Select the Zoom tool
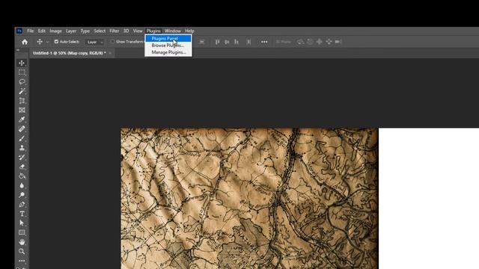The width and height of the screenshot is (479, 269). click(22, 252)
